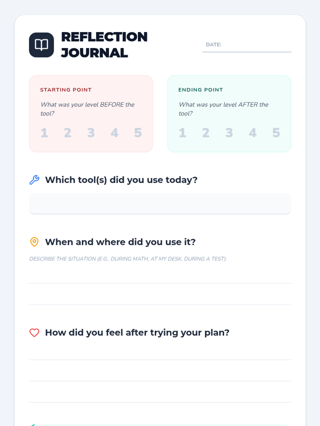Click the red heart icon
The height and width of the screenshot is (426, 320).
[x=34, y=333]
